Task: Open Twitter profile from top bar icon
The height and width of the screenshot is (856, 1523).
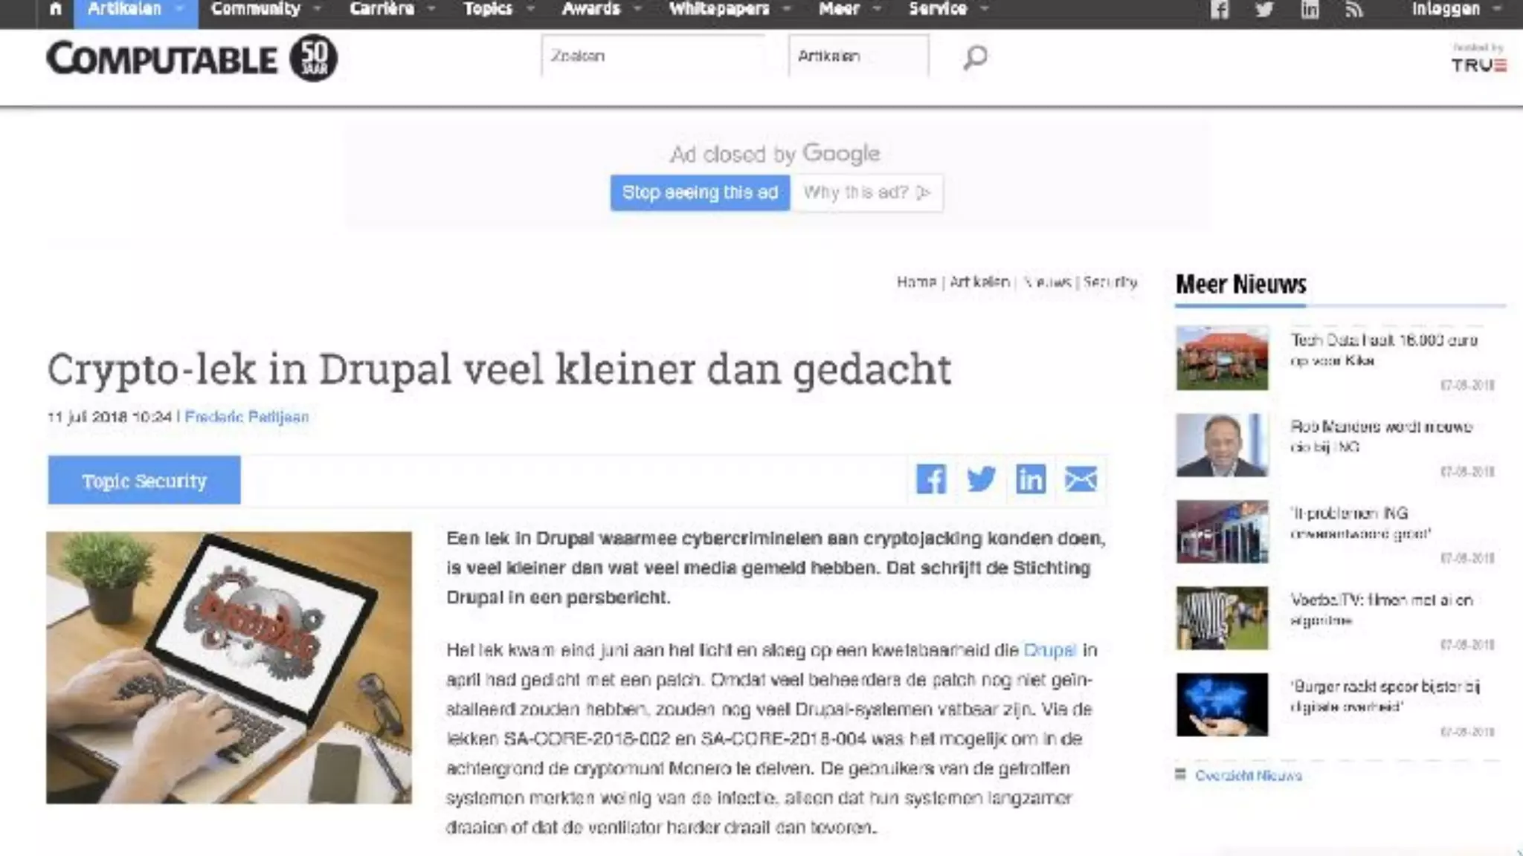Action: [1264, 10]
